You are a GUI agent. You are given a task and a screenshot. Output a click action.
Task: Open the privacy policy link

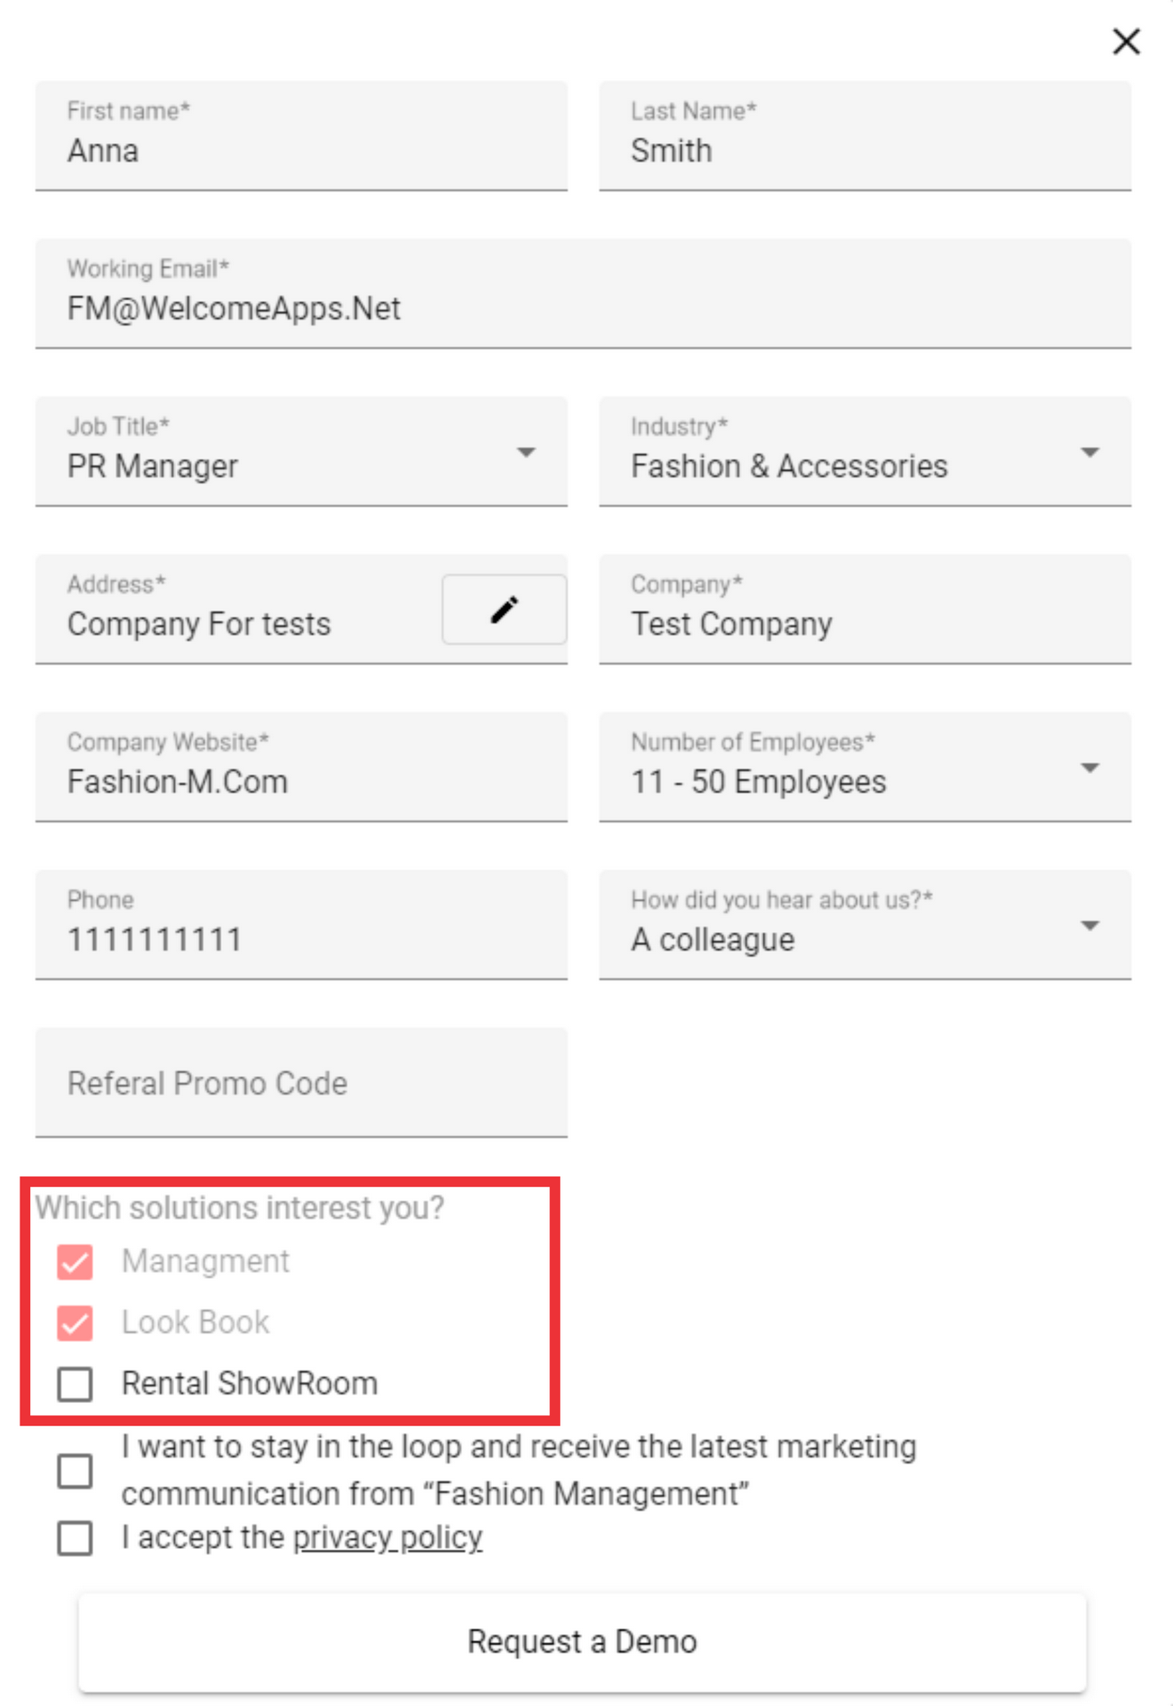(387, 1538)
